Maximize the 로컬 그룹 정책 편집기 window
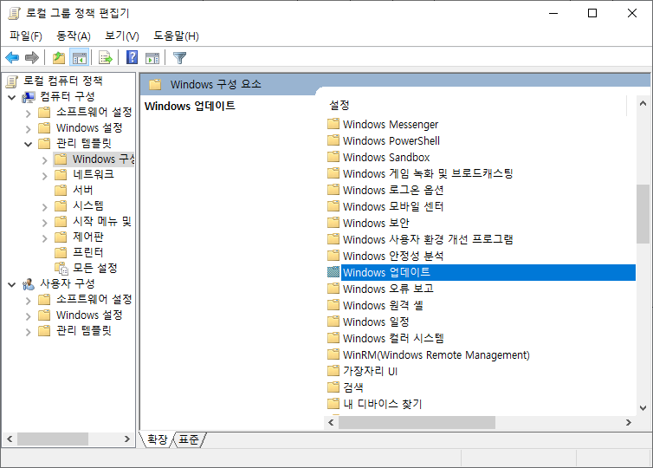The width and height of the screenshot is (653, 468). pyautogui.click(x=592, y=13)
